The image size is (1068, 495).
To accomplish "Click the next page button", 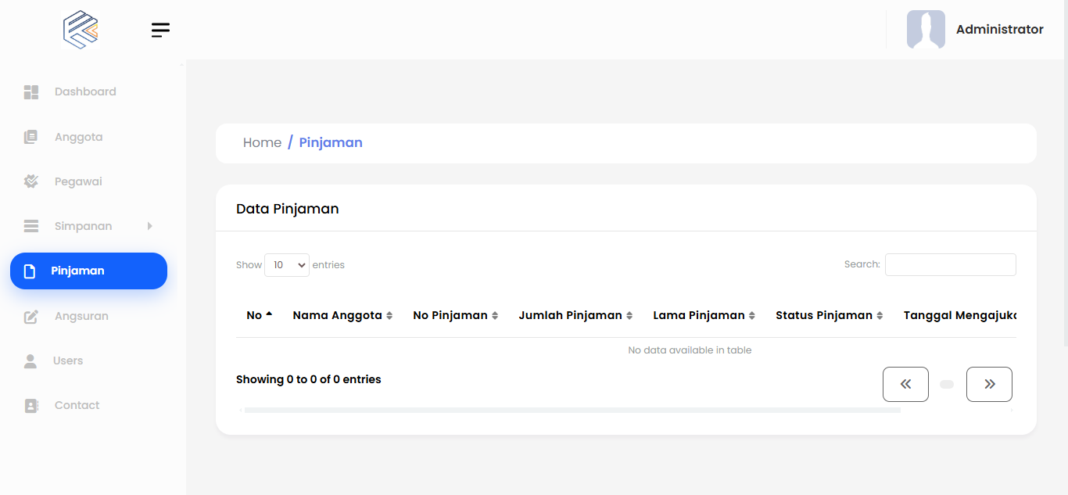I will 989,384.
